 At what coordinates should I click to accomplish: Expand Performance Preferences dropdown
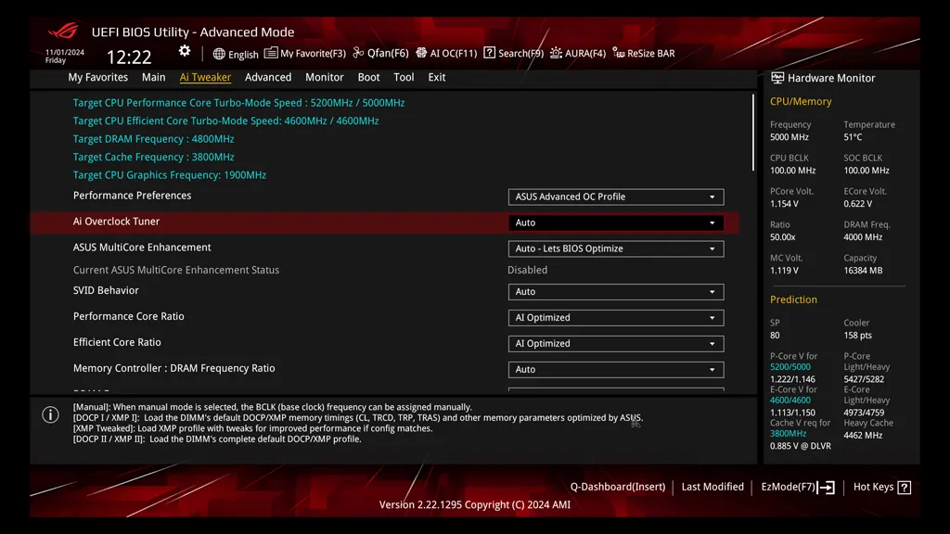[615, 197]
